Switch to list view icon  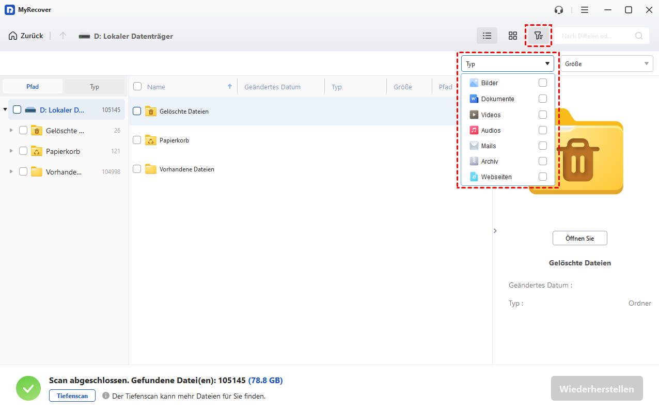[487, 36]
